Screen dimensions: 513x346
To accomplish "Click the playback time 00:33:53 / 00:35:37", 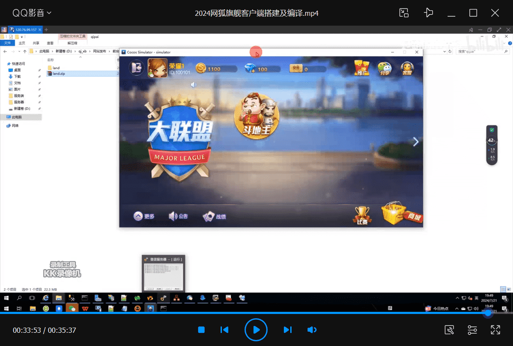I will pos(44,330).
